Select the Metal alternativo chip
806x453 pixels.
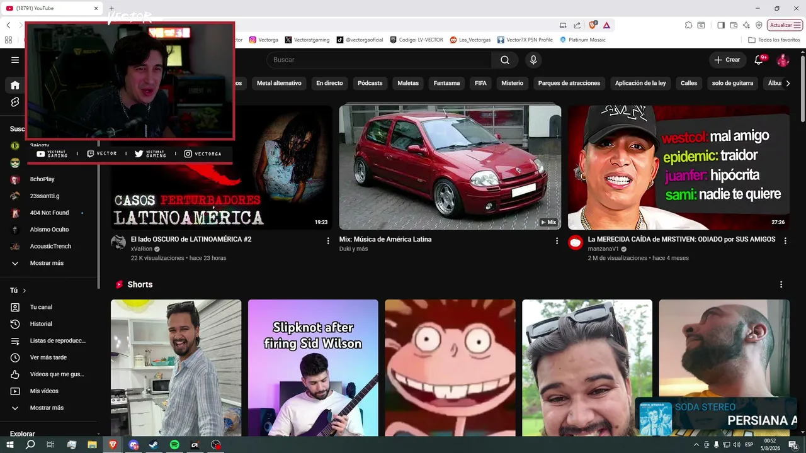279,83
